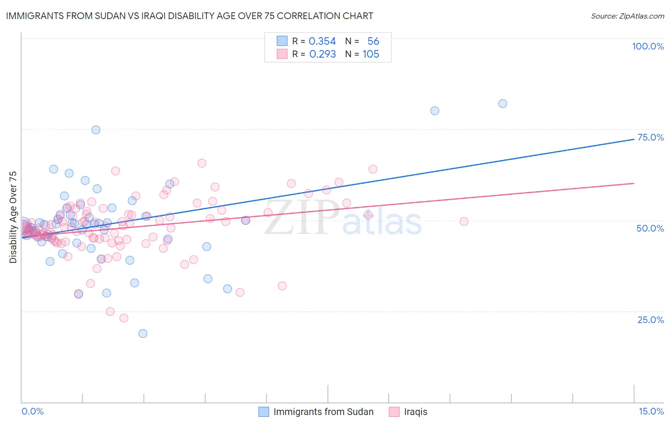Select the Iraqis legend label

(x=416, y=412)
